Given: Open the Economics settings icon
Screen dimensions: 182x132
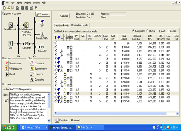Looking at the screenshot, I should pyautogui.click(x=32, y=63).
